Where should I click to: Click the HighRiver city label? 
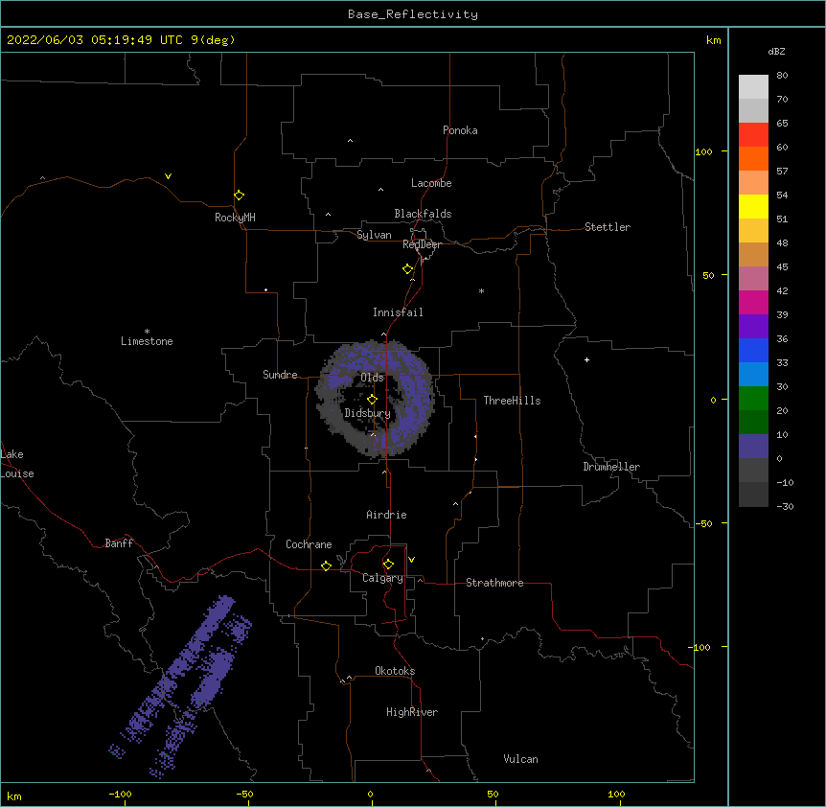tap(412, 712)
